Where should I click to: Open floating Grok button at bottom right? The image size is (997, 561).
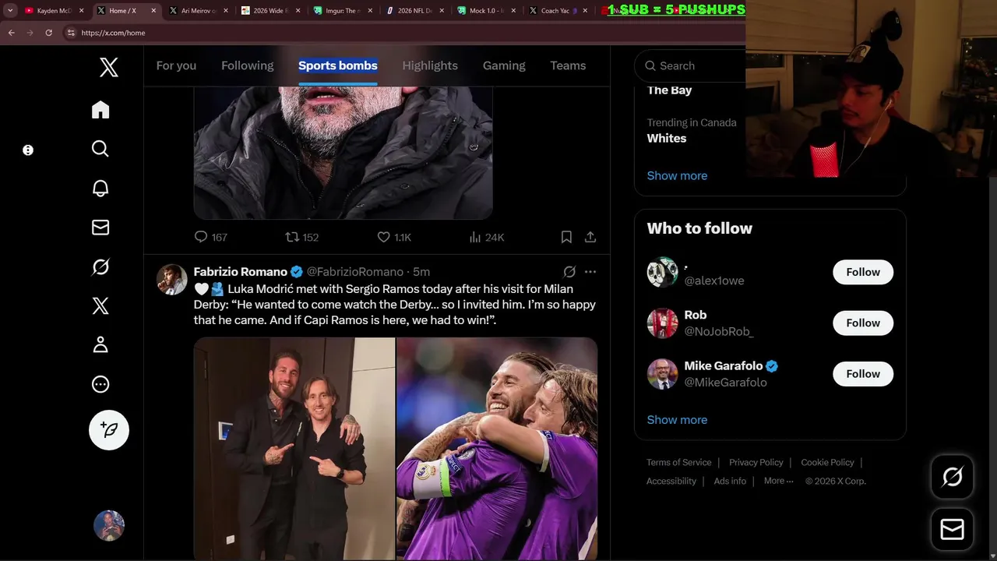[952, 477]
